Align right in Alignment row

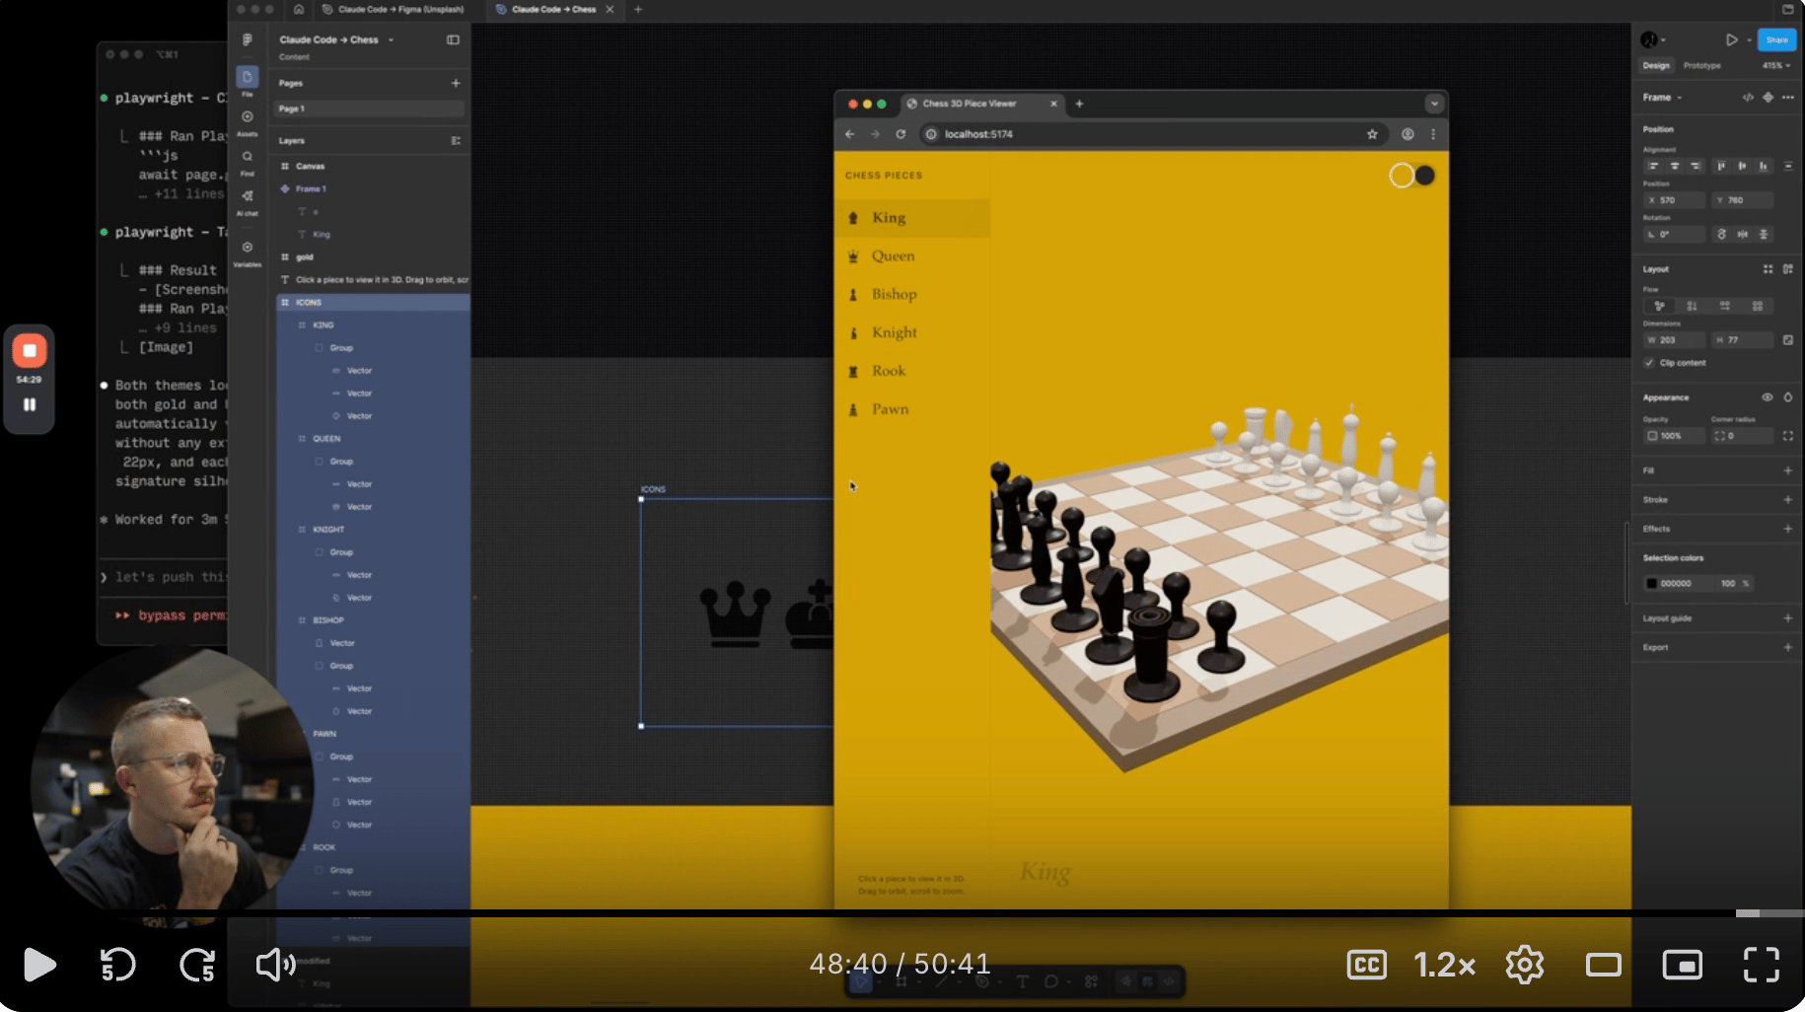click(x=1696, y=166)
